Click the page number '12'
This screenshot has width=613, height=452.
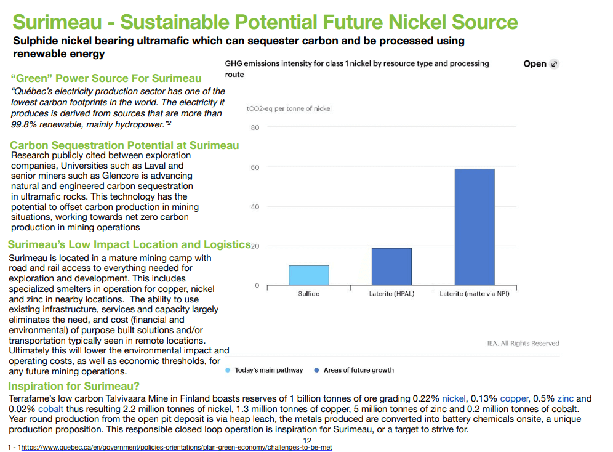[x=307, y=441]
